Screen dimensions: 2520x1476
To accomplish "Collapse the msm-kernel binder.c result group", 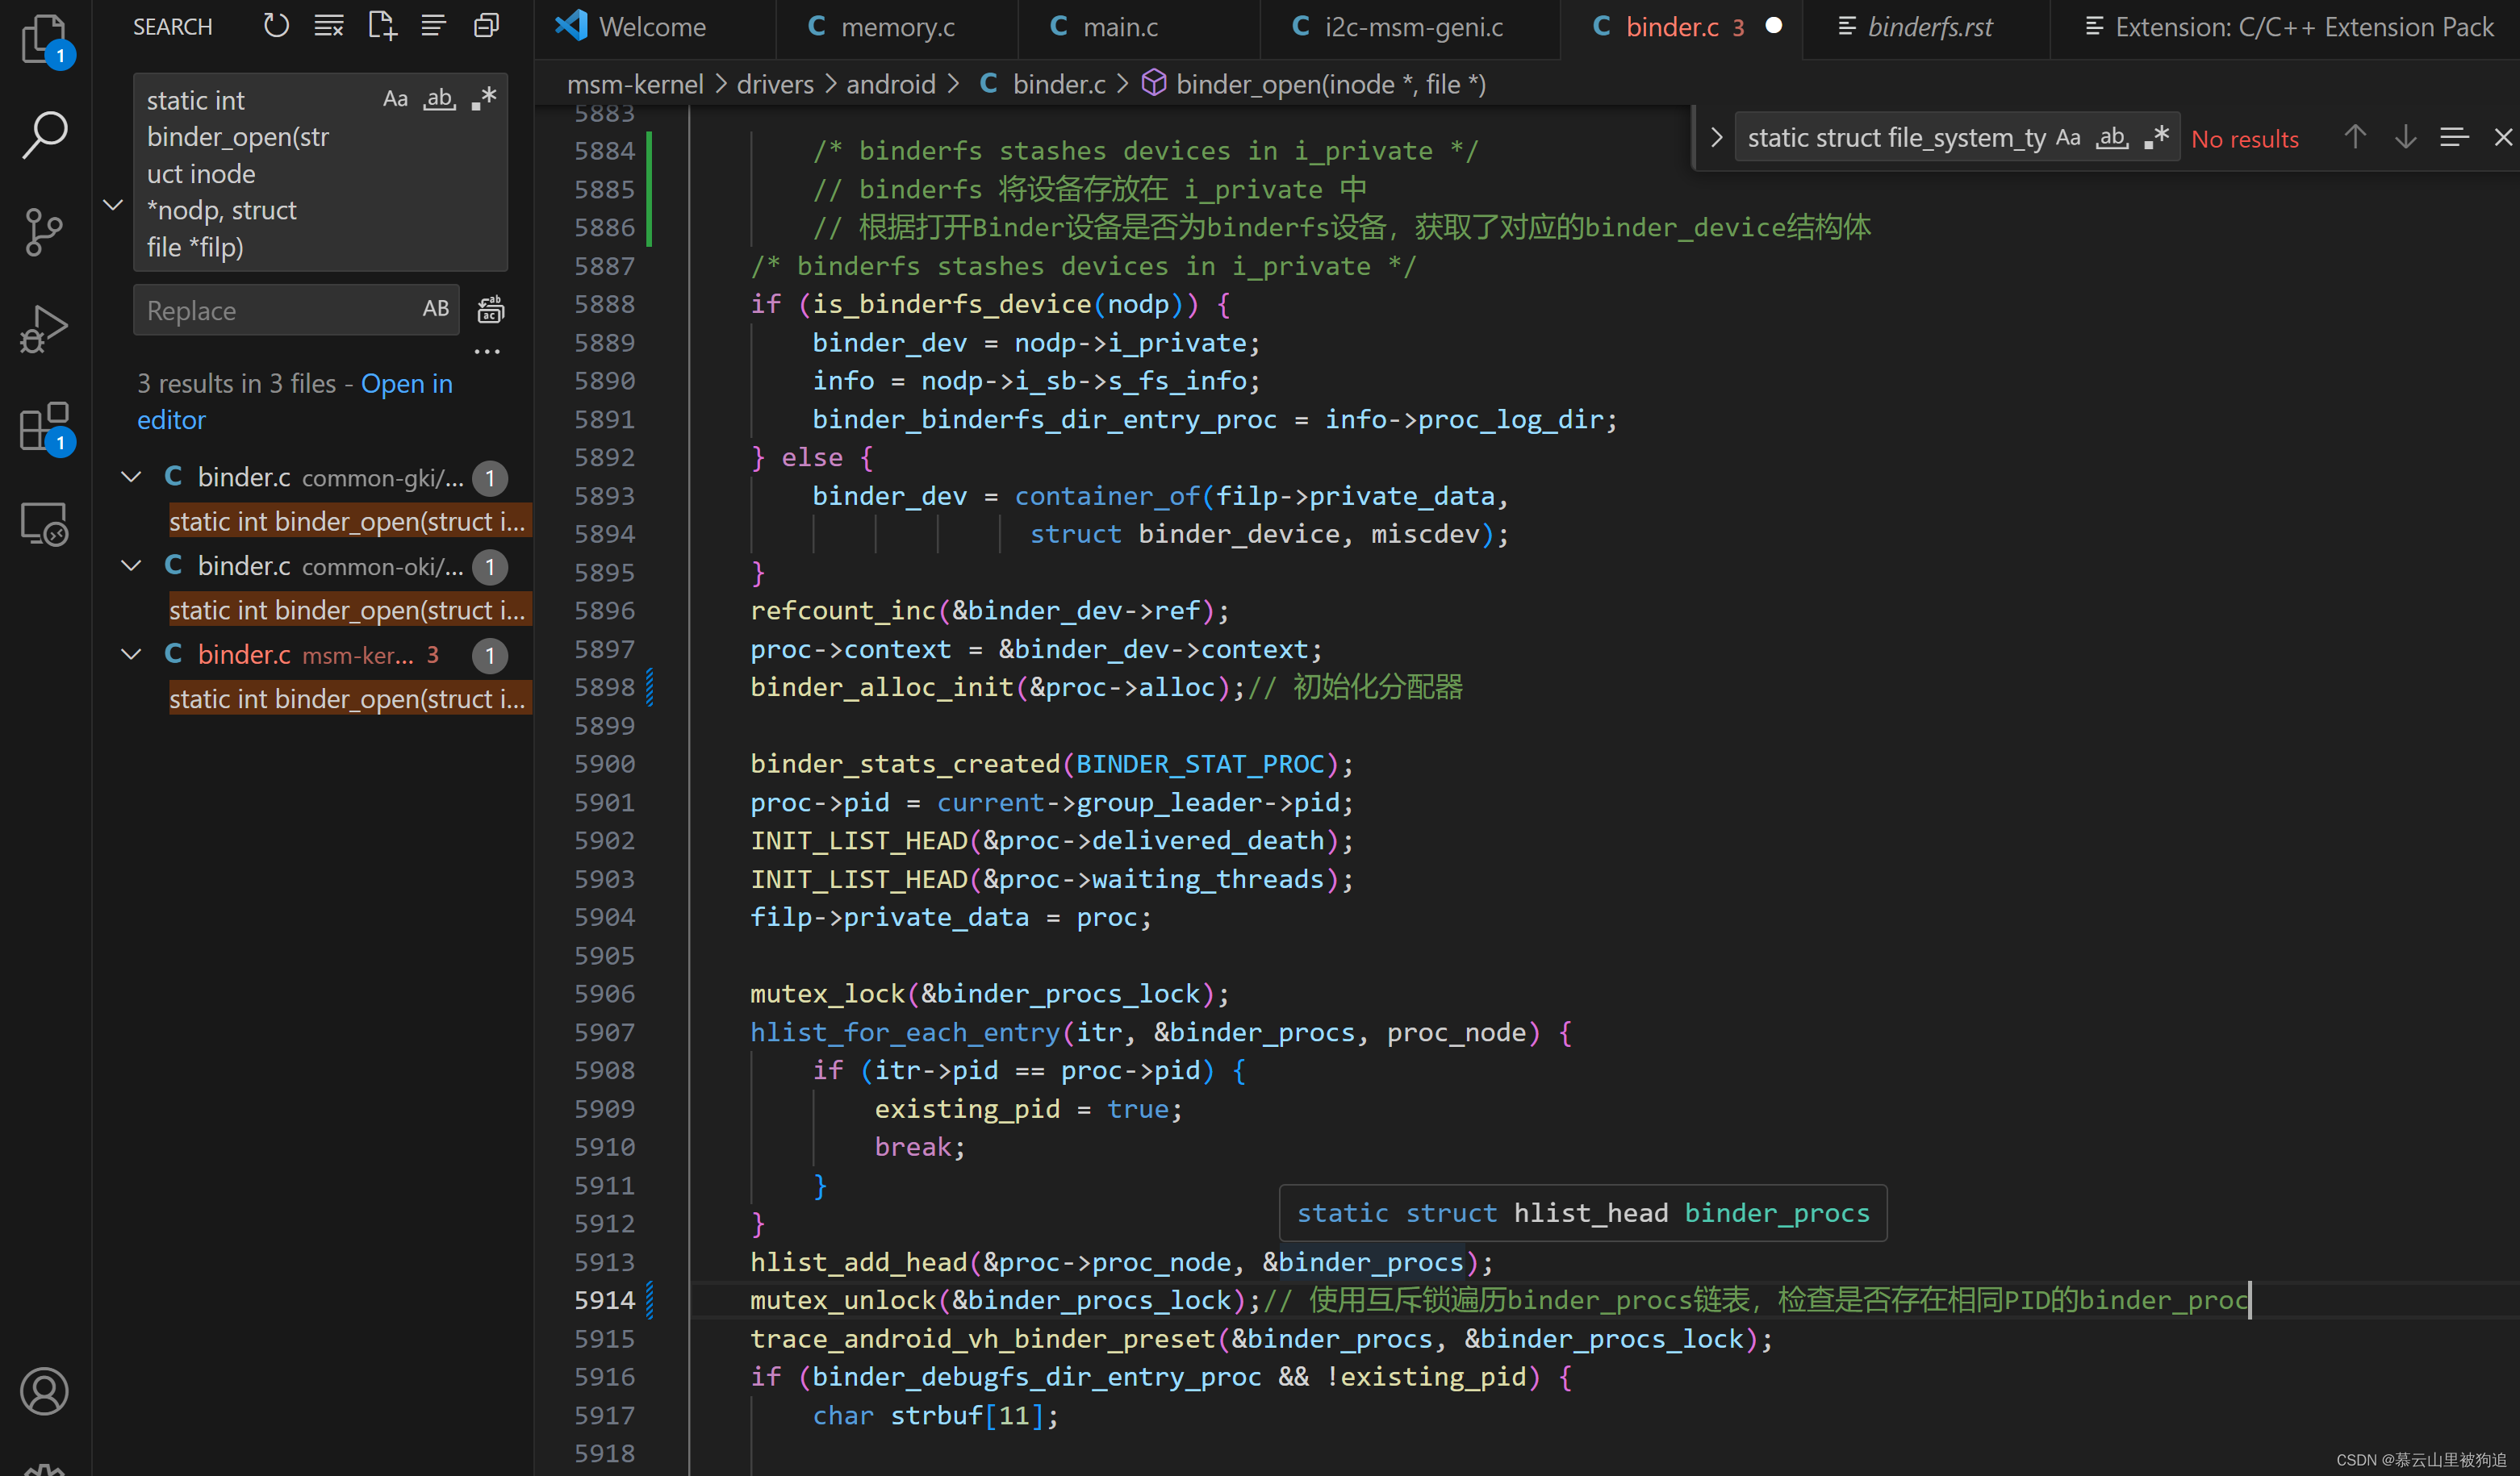I will (x=131, y=655).
